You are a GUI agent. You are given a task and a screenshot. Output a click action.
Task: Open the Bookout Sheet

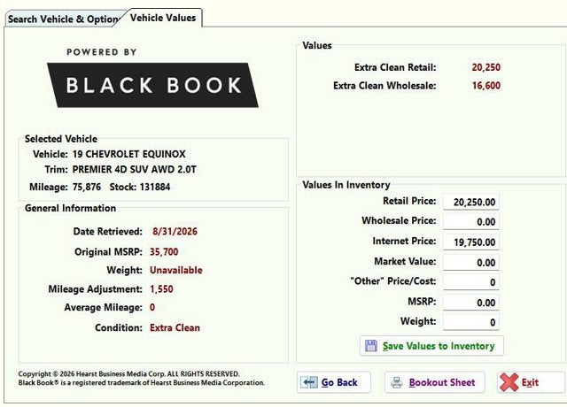click(435, 382)
